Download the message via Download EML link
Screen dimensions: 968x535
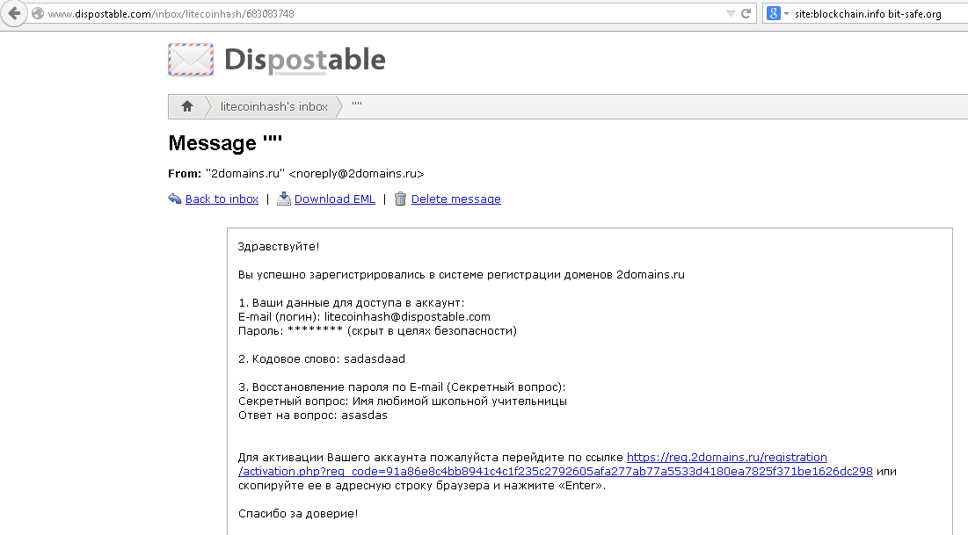pos(335,199)
